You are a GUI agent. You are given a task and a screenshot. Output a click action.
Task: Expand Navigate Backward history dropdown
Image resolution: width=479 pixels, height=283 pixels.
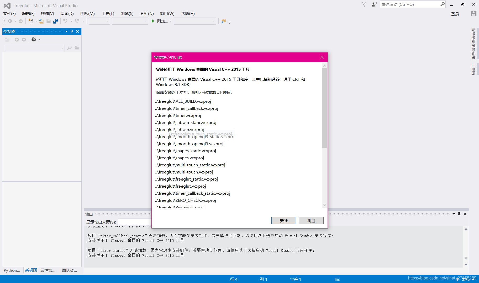(x=15, y=21)
